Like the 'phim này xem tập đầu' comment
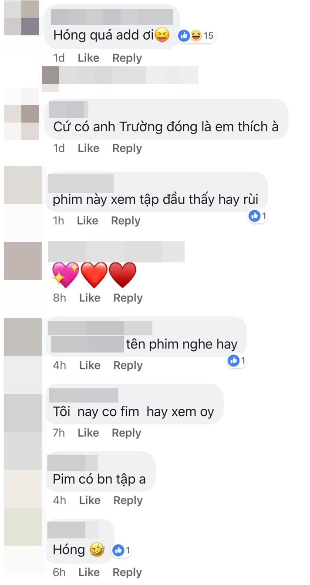The width and height of the screenshot is (310, 585). pos(88,221)
